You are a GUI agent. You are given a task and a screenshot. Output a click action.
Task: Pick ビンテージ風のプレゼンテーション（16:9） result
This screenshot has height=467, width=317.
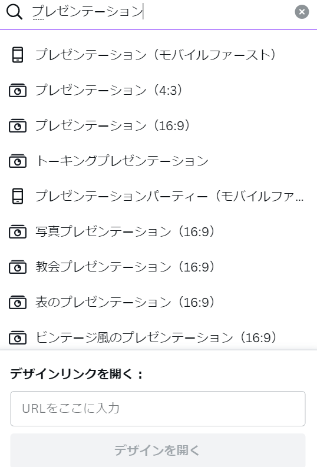click(x=158, y=337)
